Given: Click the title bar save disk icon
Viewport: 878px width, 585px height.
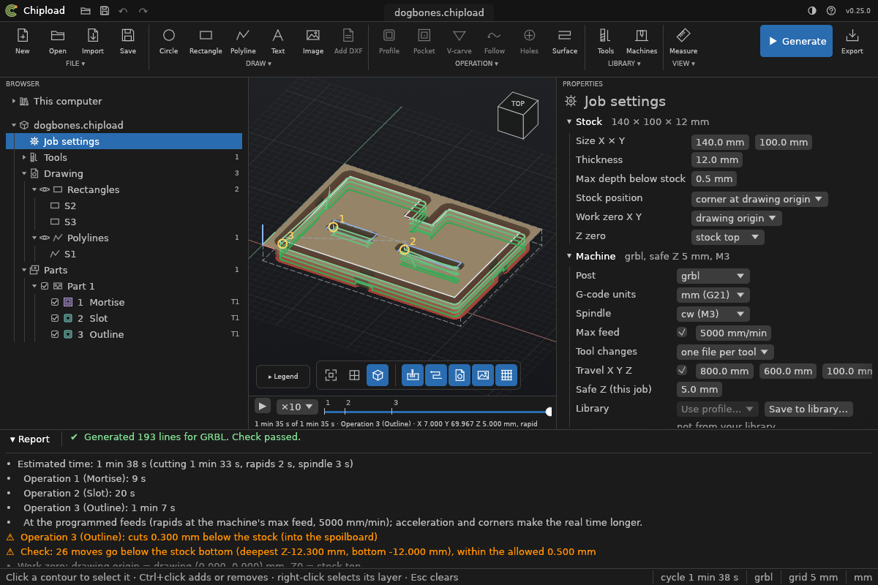Looking at the screenshot, I should point(105,11).
